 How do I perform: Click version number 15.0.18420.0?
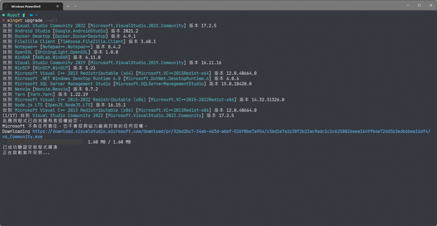237,84
